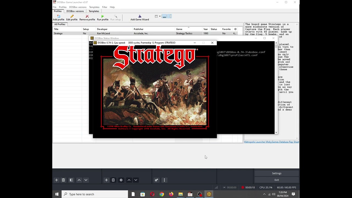The width and height of the screenshot is (352, 198).
Task: Click the second OBS trash delete icon
Action: [113, 180]
